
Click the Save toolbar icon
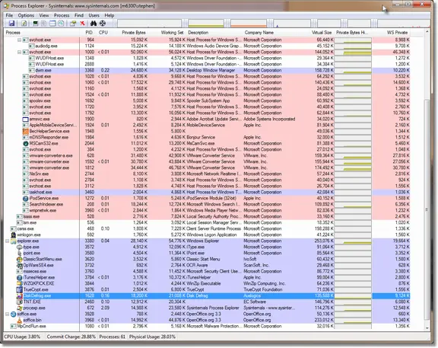11,24
